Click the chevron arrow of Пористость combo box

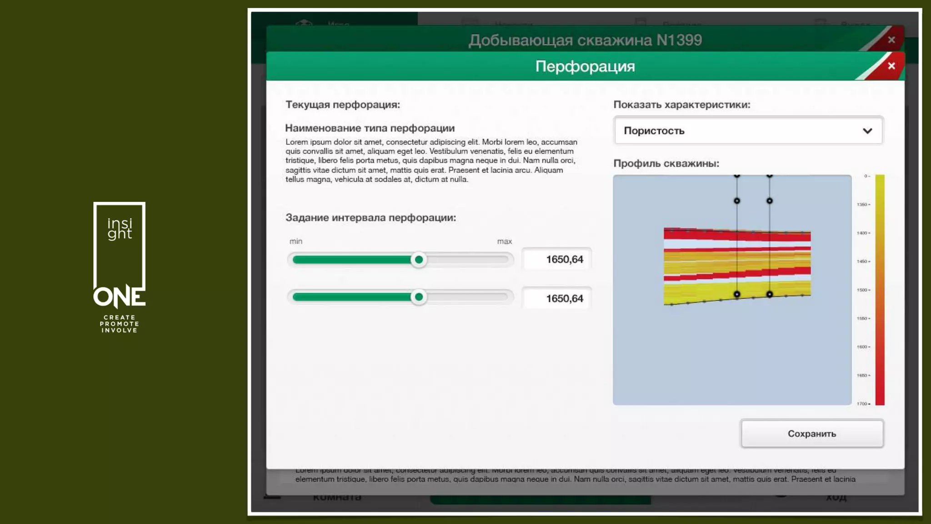pos(867,131)
